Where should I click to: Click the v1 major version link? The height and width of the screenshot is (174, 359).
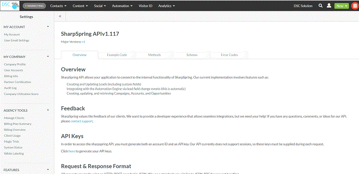click(83, 42)
